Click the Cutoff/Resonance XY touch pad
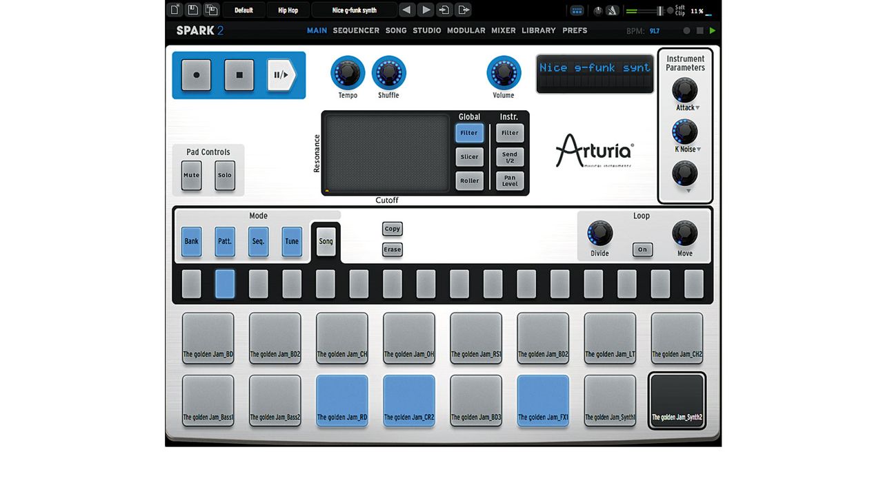This screenshot has height=496, width=883. (387, 154)
